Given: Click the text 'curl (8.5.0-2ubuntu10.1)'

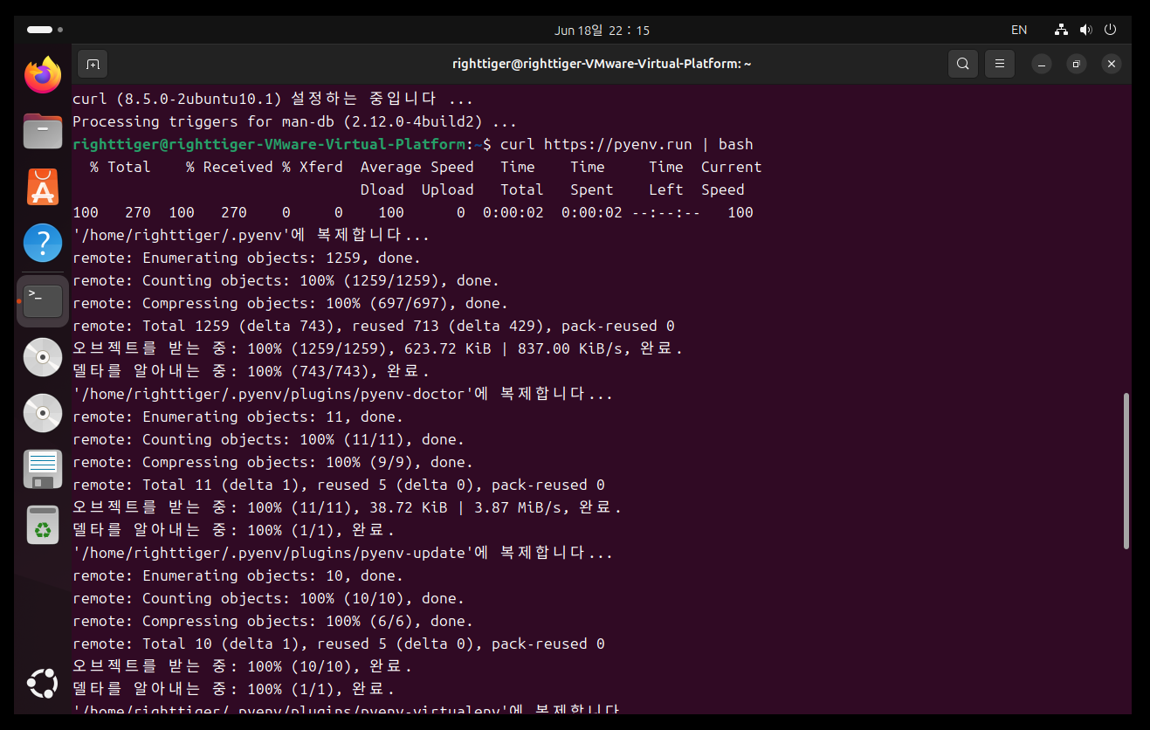Looking at the screenshot, I should tap(177, 99).
